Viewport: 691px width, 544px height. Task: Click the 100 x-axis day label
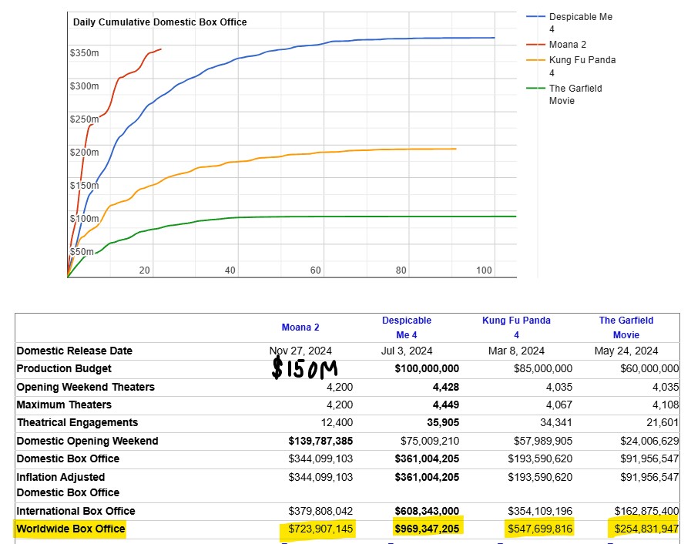pyautogui.click(x=484, y=270)
